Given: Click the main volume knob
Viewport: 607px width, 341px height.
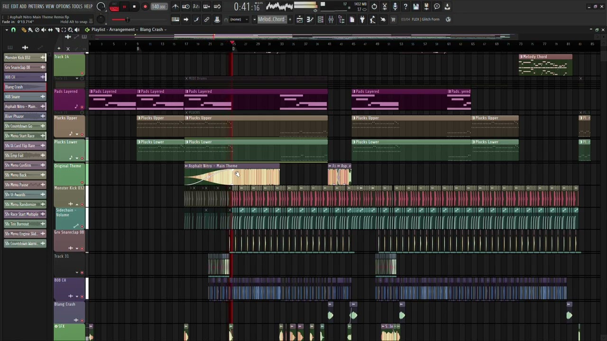Looking at the screenshot, I should click(x=101, y=7).
